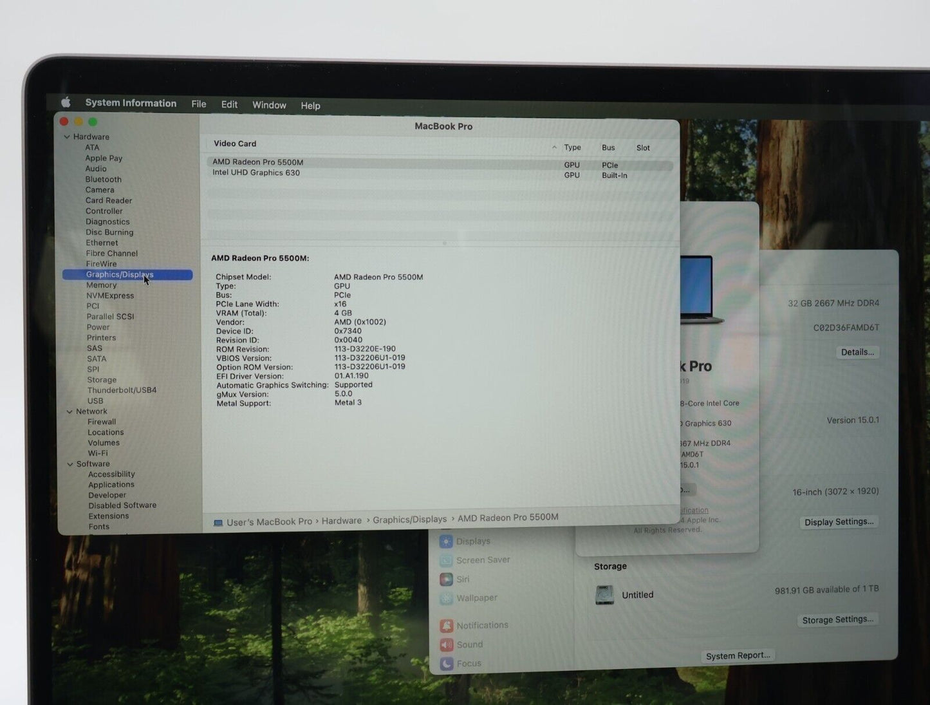Select SPI in the sidebar
Viewport: 930px width, 705px height.
(x=93, y=370)
